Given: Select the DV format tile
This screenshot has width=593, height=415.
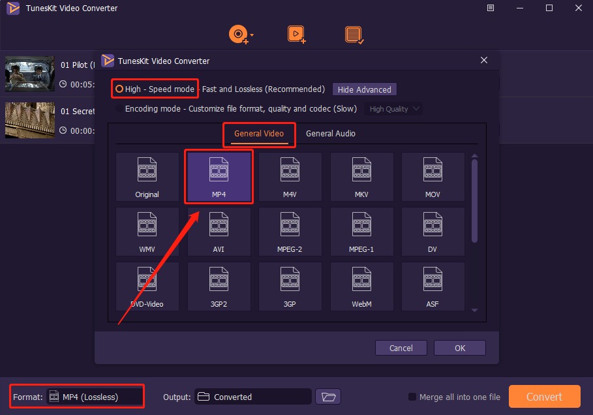Looking at the screenshot, I should [x=433, y=232].
